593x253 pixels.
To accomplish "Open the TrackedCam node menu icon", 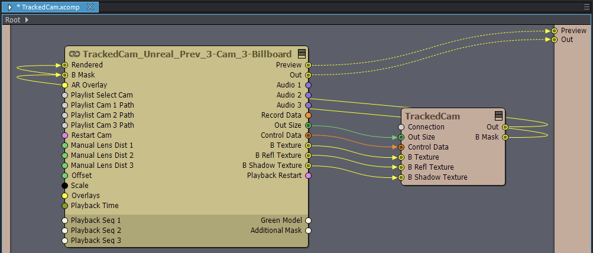I will click(x=498, y=116).
